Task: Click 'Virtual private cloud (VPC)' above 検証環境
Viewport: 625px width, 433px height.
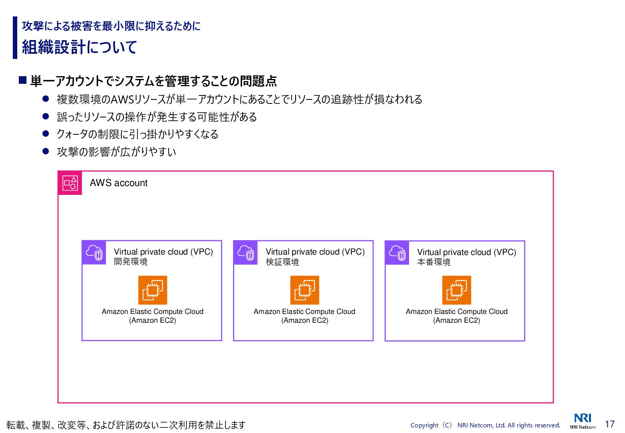Action: pos(315,252)
